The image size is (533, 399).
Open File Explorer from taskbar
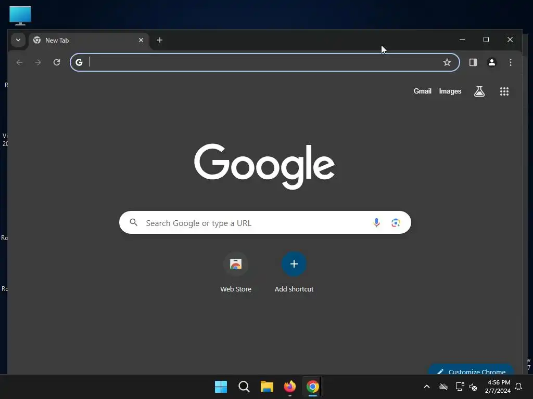(267, 387)
